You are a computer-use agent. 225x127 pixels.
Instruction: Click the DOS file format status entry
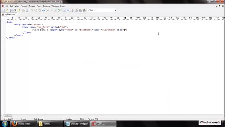pyautogui.click(x=82, y=119)
